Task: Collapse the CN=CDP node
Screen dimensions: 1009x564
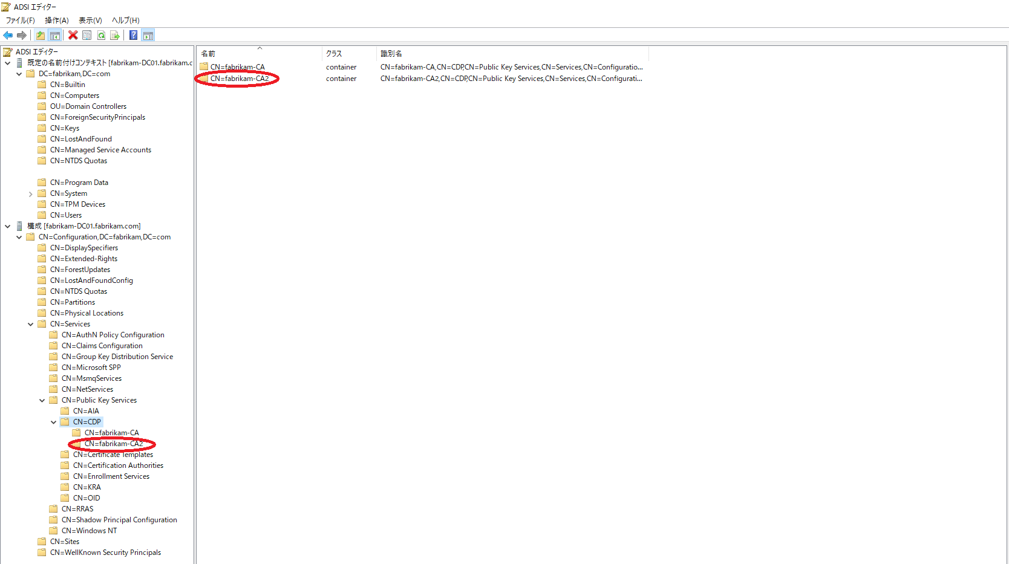Action: [x=53, y=422]
